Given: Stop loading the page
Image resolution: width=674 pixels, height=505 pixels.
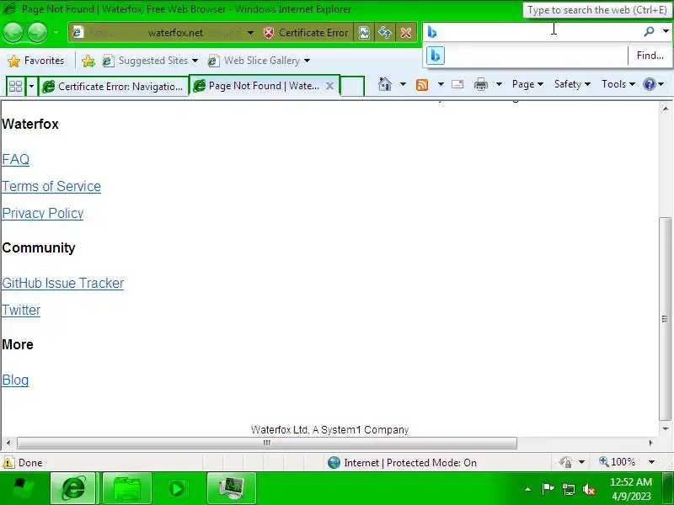Looking at the screenshot, I should click(406, 33).
